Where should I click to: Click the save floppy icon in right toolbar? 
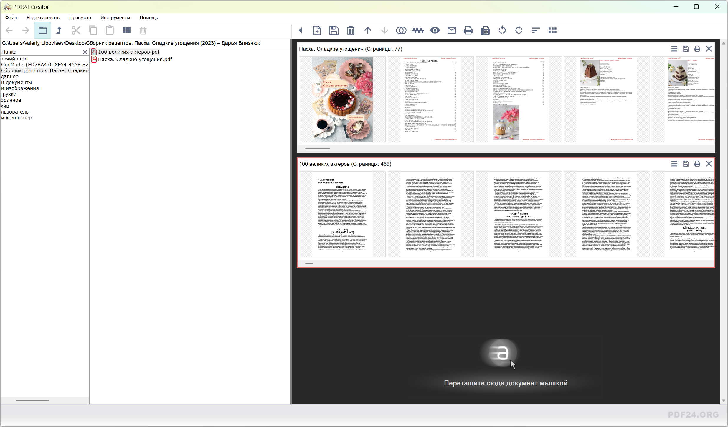click(x=334, y=30)
